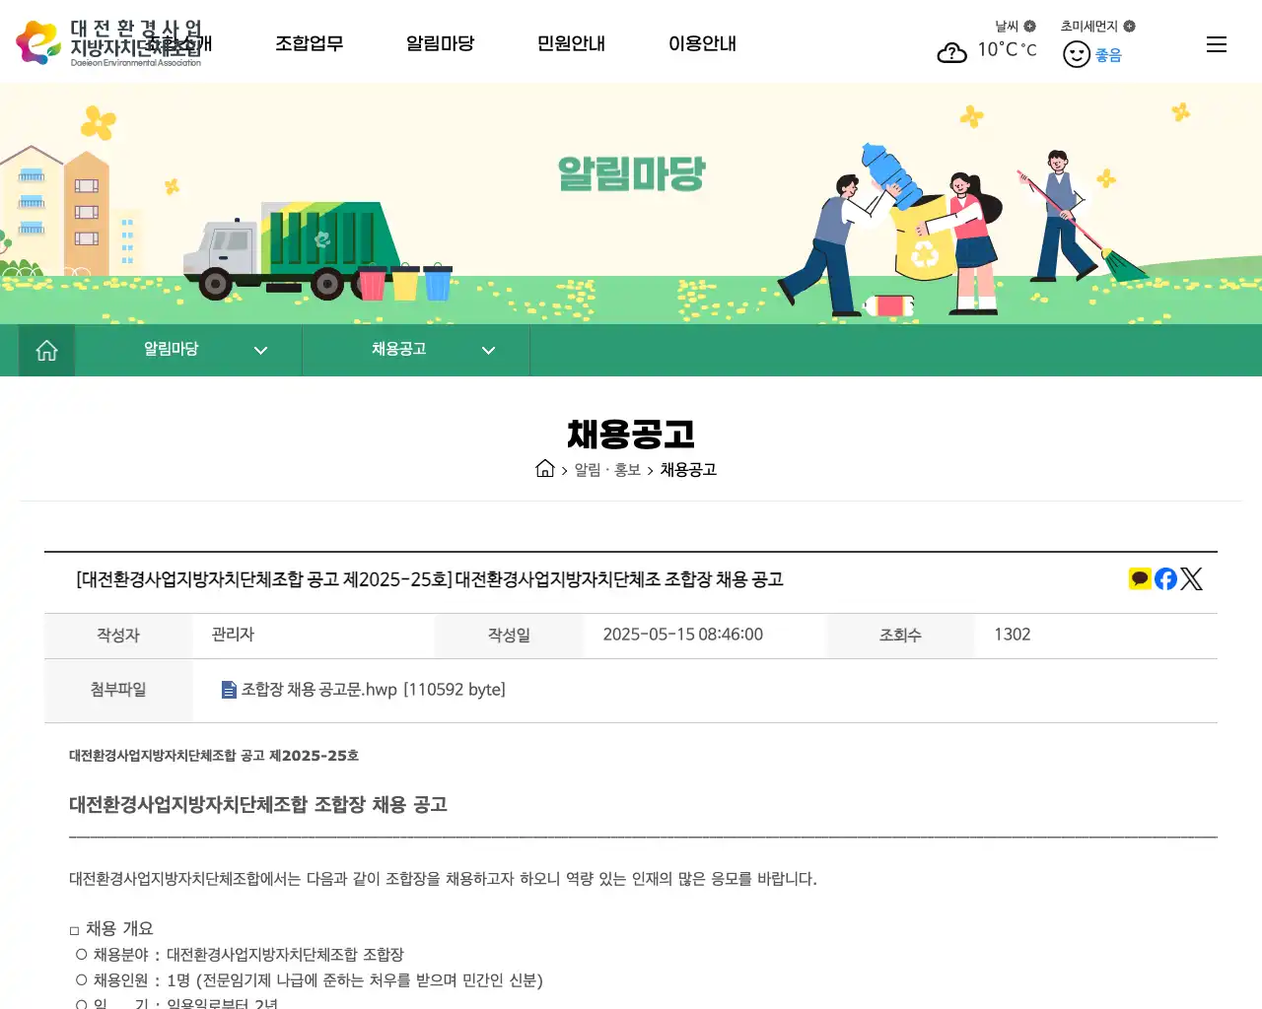This screenshot has height=1009, width=1262.
Task: Click the cloud weather icon
Action: (951, 51)
